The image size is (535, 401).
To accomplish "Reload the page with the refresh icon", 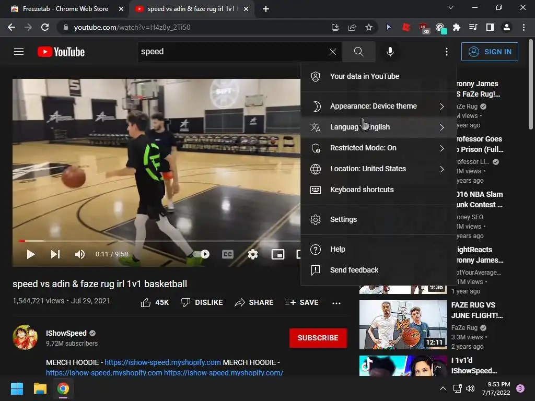I will point(45,27).
